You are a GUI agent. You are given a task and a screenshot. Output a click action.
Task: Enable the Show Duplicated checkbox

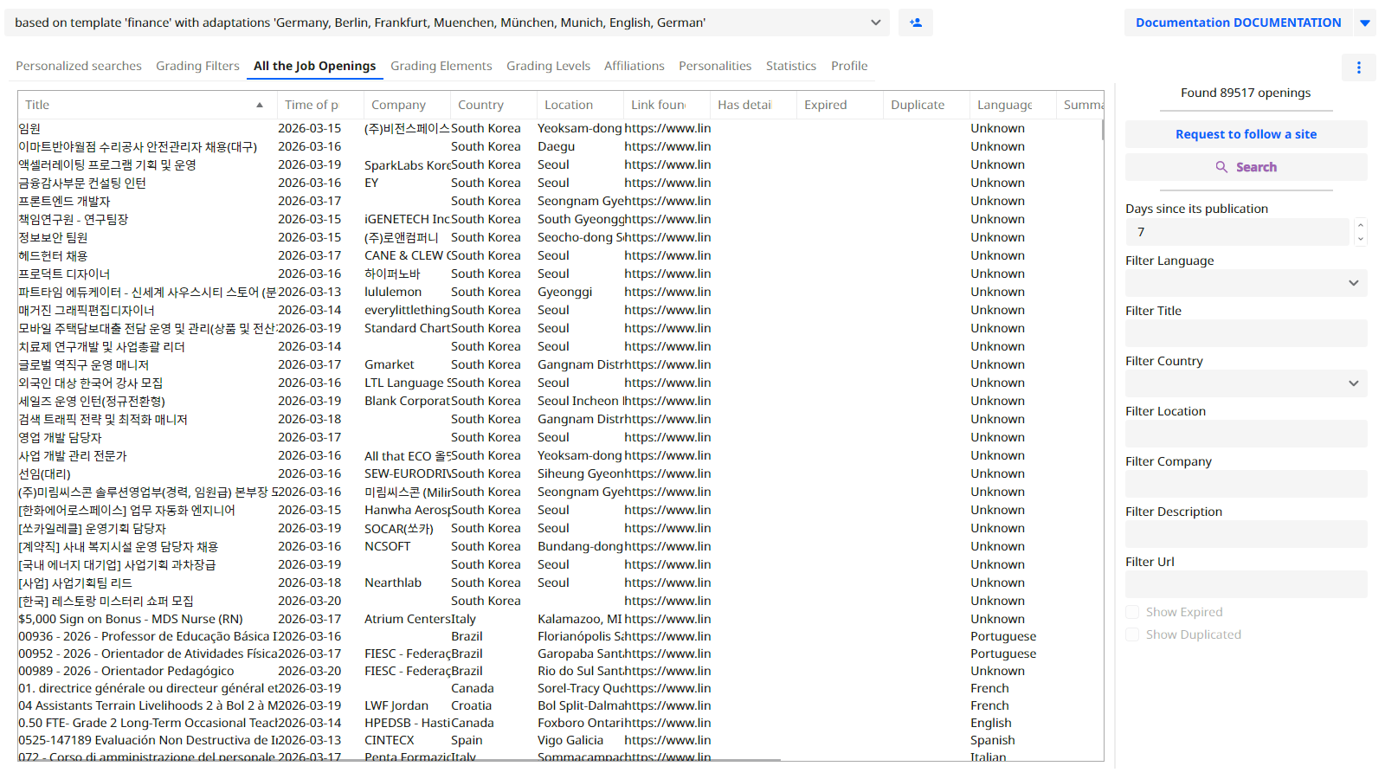(1132, 634)
